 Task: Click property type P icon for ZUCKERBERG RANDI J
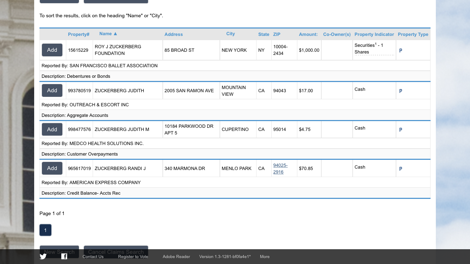(x=401, y=169)
